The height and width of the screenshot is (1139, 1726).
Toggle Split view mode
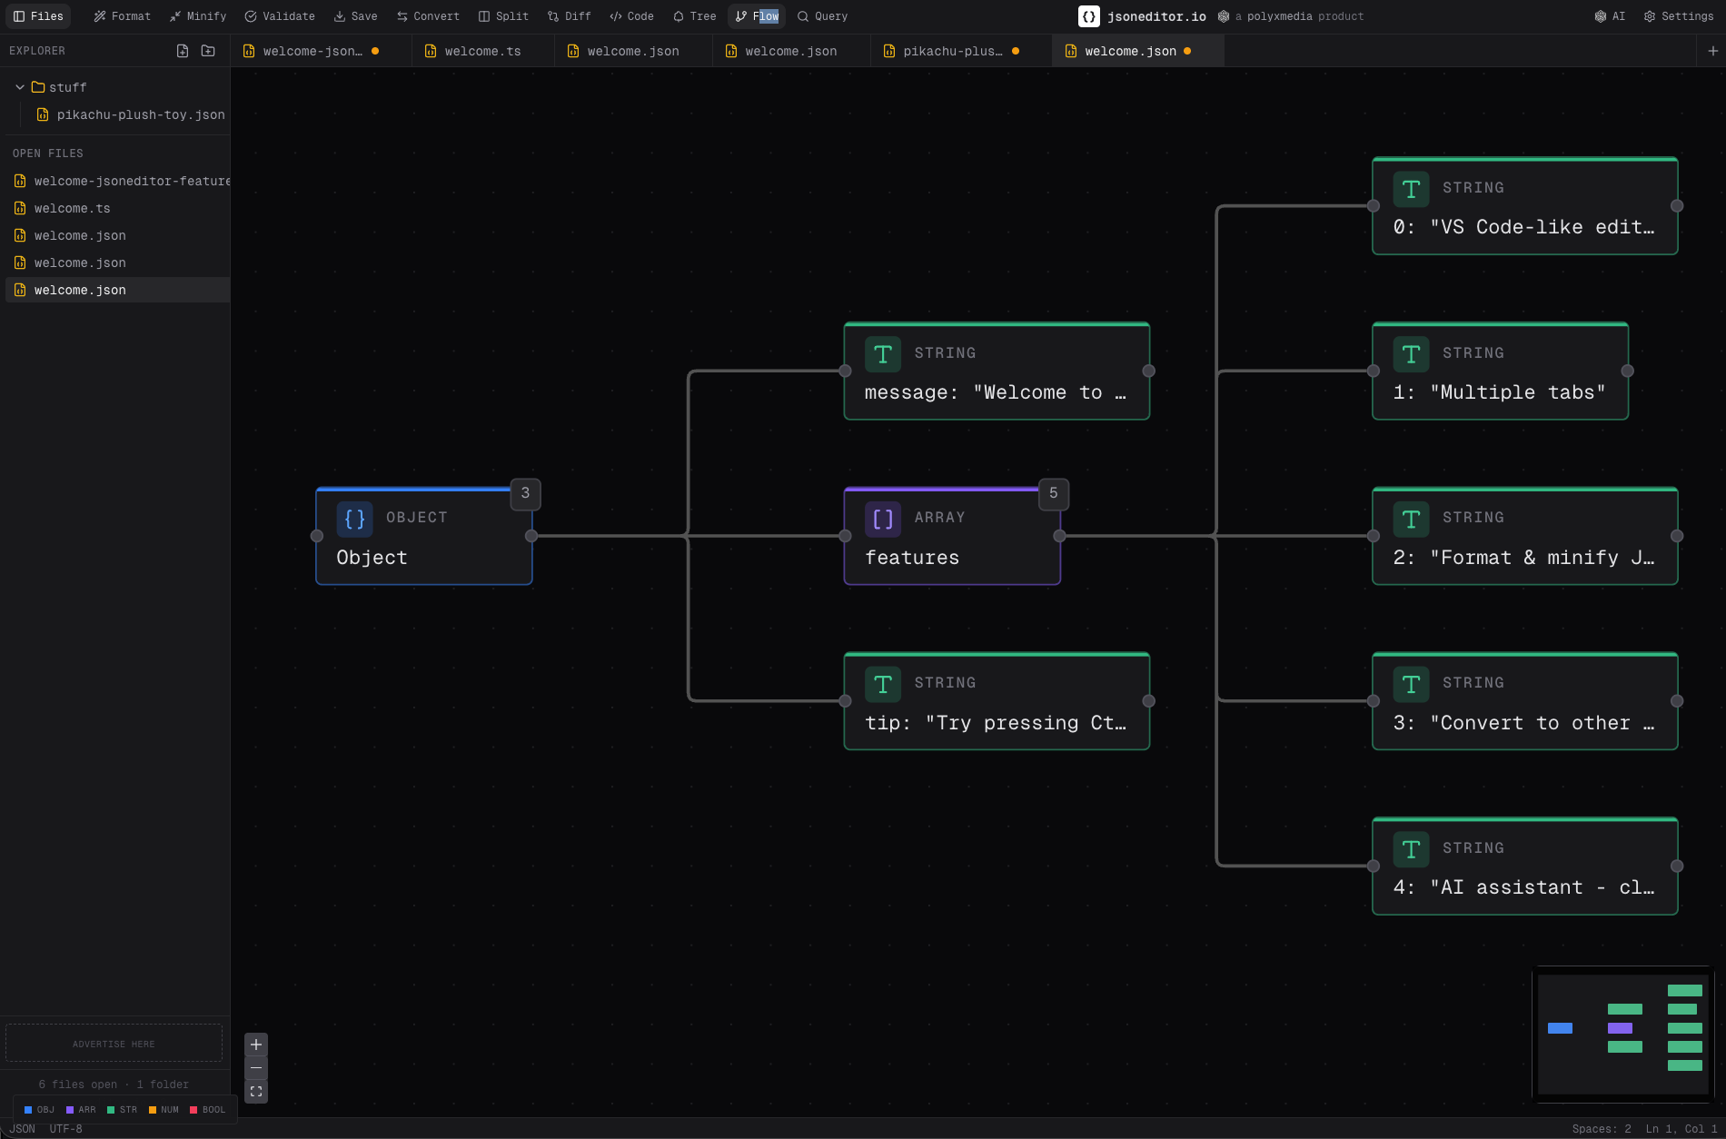pyautogui.click(x=503, y=15)
